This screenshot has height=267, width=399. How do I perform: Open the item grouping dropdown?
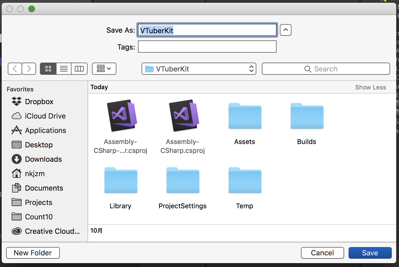pyautogui.click(x=104, y=69)
